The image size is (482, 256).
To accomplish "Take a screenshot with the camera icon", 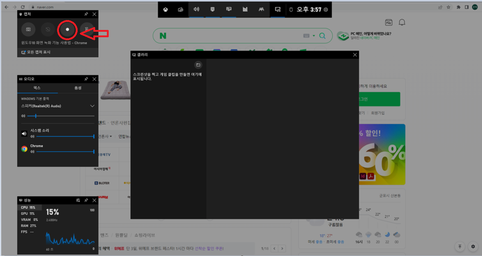I will (x=29, y=29).
